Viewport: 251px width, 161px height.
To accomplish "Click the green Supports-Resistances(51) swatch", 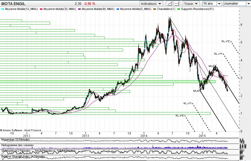I will [x=179, y=9].
